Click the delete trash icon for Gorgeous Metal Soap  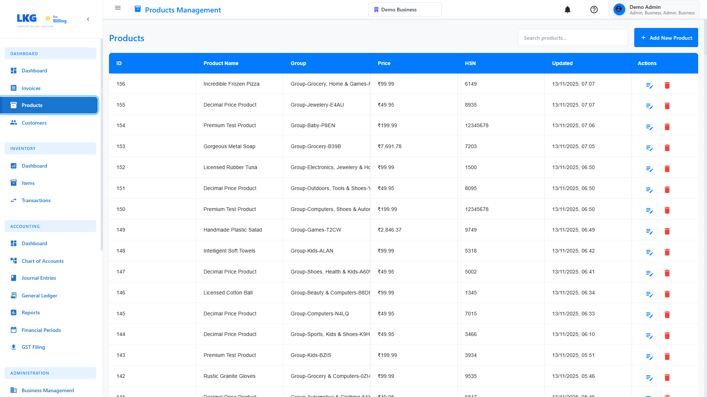click(667, 148)
